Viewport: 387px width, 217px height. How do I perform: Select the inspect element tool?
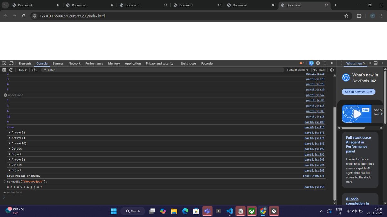click(x=4, y=63)
